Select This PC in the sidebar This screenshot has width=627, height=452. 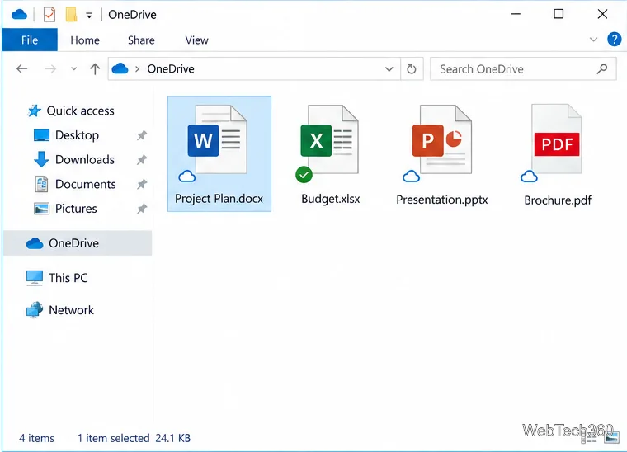(x=57, y=277)
